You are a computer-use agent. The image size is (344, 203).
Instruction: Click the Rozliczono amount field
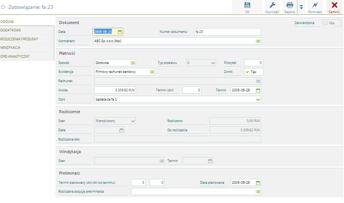point(235,121)
